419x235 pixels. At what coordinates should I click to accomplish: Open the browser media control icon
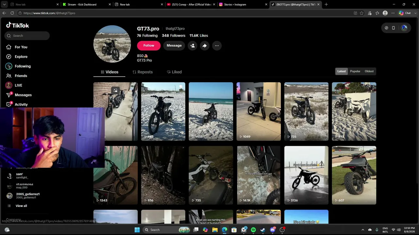coord(370,13)
